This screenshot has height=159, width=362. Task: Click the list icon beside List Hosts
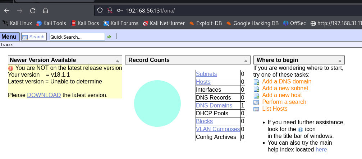(x=256, y=109)
